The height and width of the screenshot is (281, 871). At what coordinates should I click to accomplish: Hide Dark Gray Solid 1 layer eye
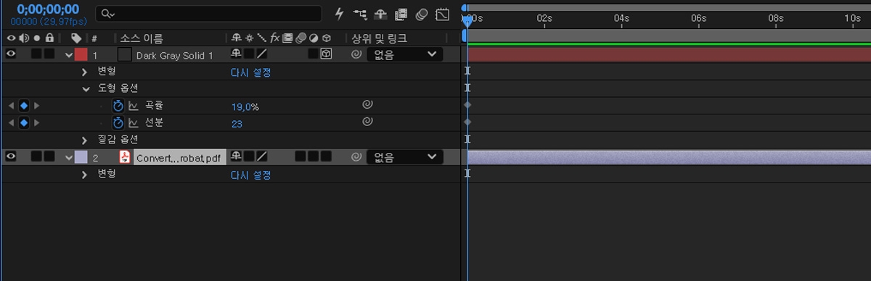[11, 54]
